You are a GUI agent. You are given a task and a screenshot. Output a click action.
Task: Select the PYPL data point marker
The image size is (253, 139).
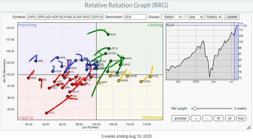coord(150,76)
